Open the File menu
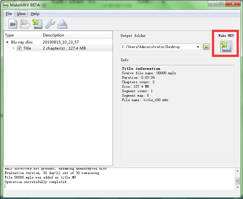The height and width of the screenshot is (199, 243). pos(9,14)
